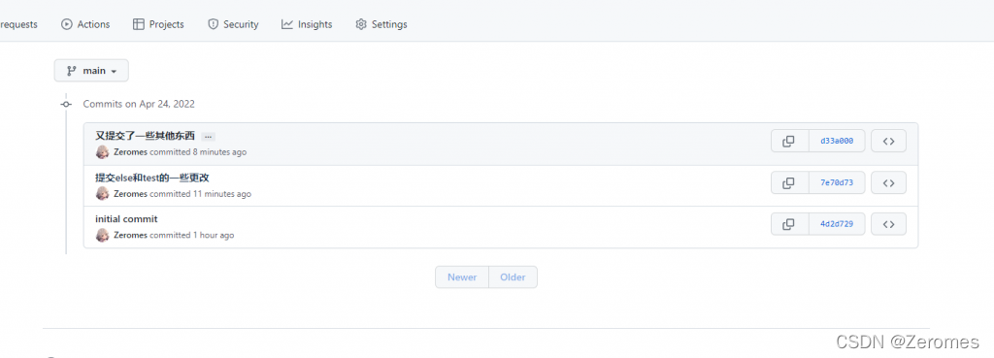Open commit titled 提交else和test的一些更改

point(152,178)
